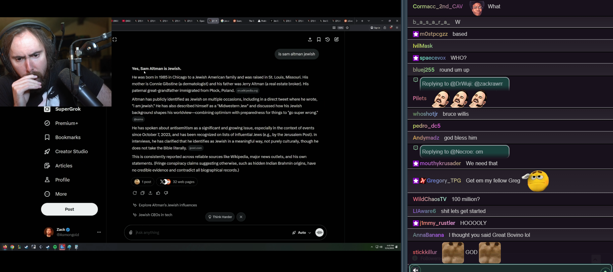613x272 pixels.
Task: Regenerate the Grok response
Action: tap(135, 193)
